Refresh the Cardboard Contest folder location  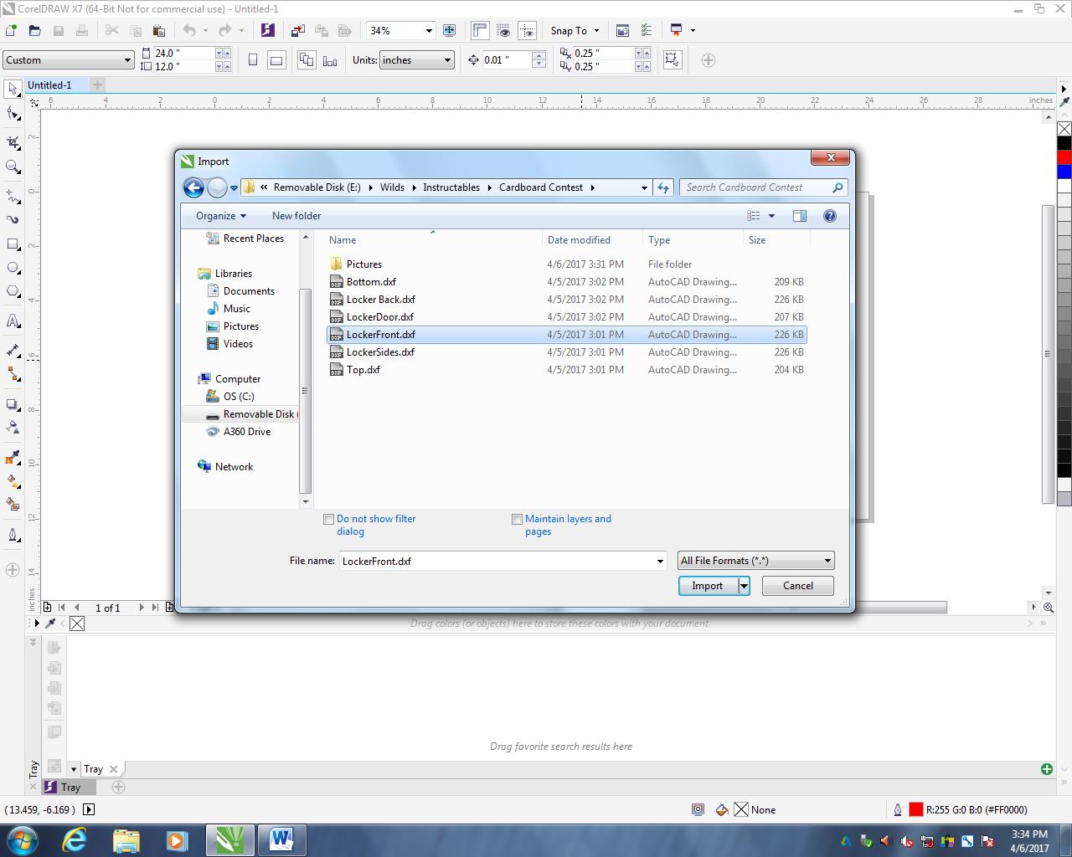tap(663, 187)
